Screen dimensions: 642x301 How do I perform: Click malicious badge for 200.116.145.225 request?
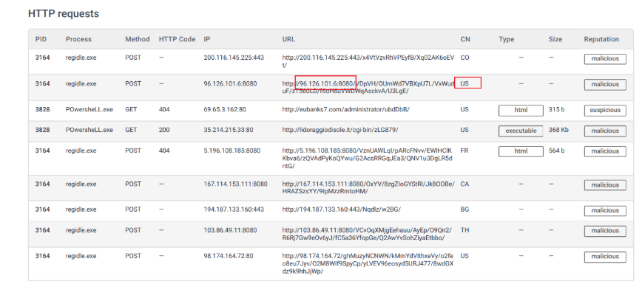pyautogui.click(x=604, y=58)
